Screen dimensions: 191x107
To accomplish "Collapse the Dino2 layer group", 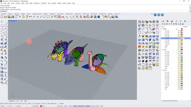I will point(162,50).
